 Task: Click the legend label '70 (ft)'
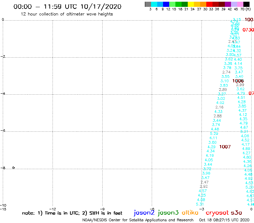click(x=245, y=9)
